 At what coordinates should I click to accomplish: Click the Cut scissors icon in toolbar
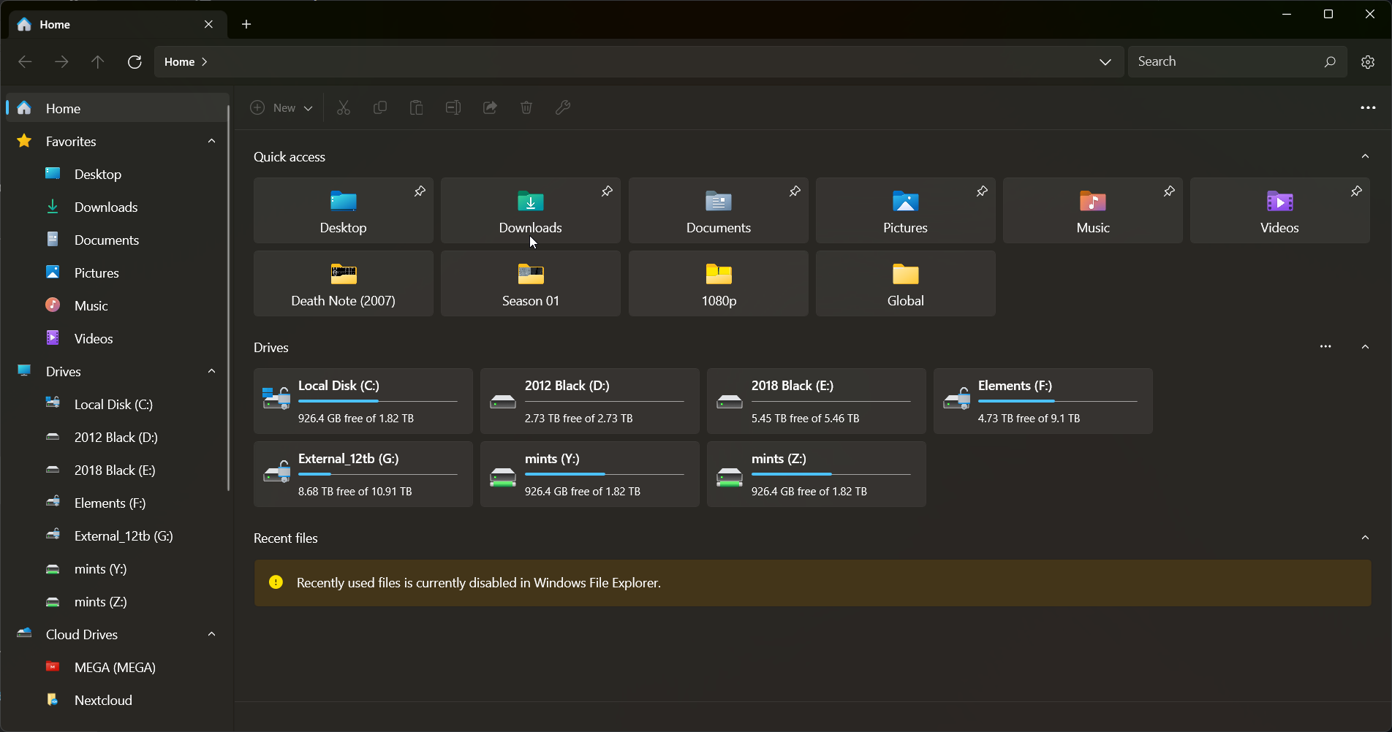coord(344,108)
